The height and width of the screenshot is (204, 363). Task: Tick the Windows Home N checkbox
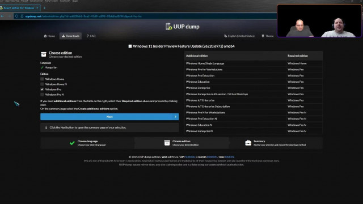tap(42, 84)
